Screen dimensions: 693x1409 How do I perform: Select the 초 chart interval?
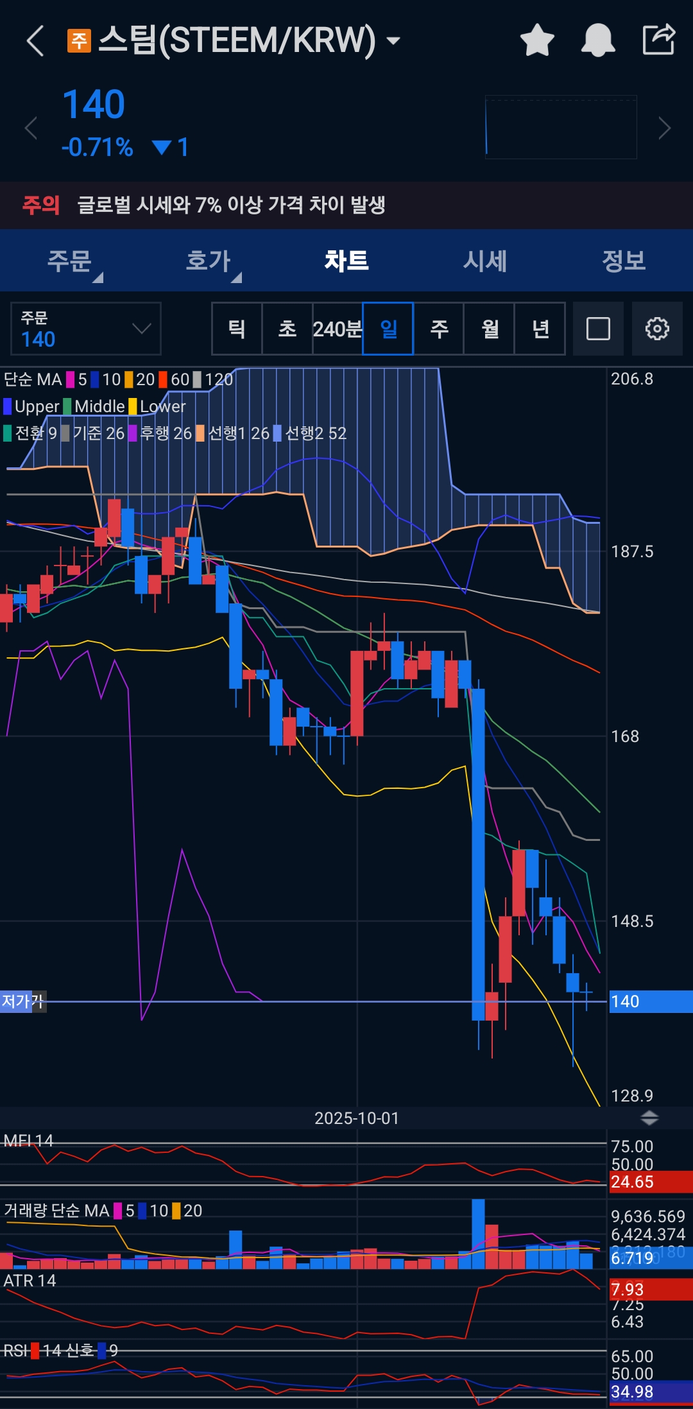(287, 329)
